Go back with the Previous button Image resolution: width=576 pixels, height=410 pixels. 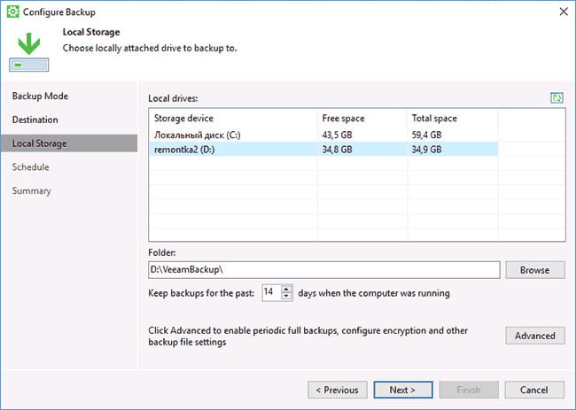[338, 390]
